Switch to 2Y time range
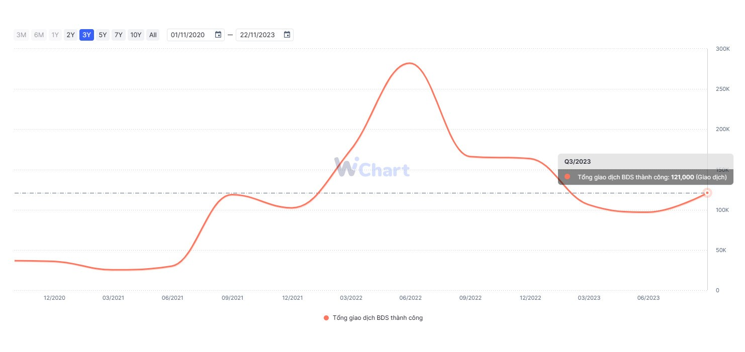 pyautogui.click(x=71, y=35)
